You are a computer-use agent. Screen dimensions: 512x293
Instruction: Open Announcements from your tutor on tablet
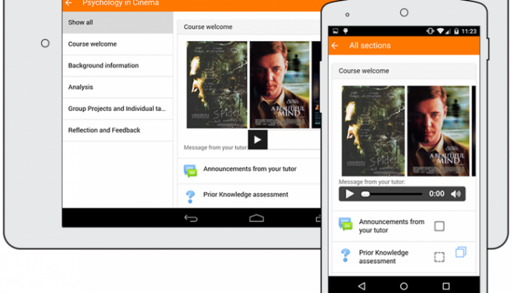250,169
